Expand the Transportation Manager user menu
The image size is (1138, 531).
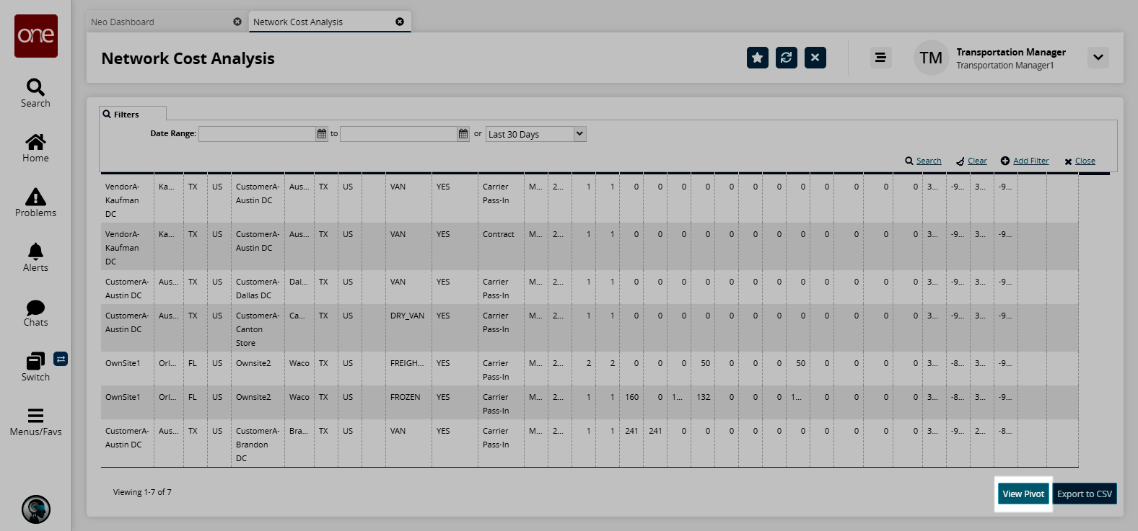point(1098,58)
